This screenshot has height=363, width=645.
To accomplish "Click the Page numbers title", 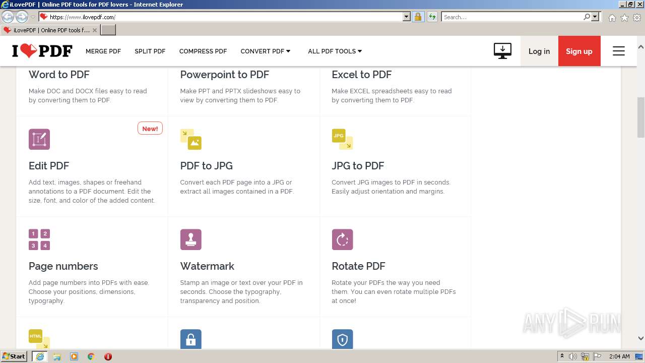I will [x=63, y=266].
